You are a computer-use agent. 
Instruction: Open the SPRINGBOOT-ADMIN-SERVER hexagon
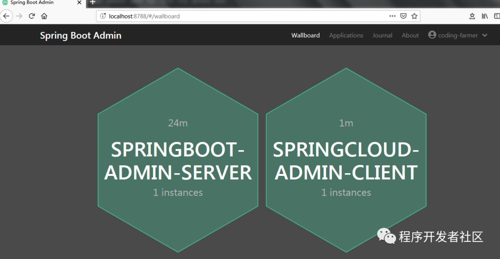point(178,160)
